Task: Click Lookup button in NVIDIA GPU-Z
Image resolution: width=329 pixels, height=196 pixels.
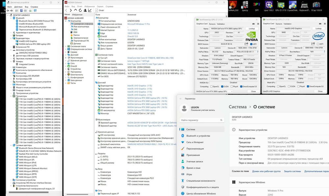Action: point(252,29)
